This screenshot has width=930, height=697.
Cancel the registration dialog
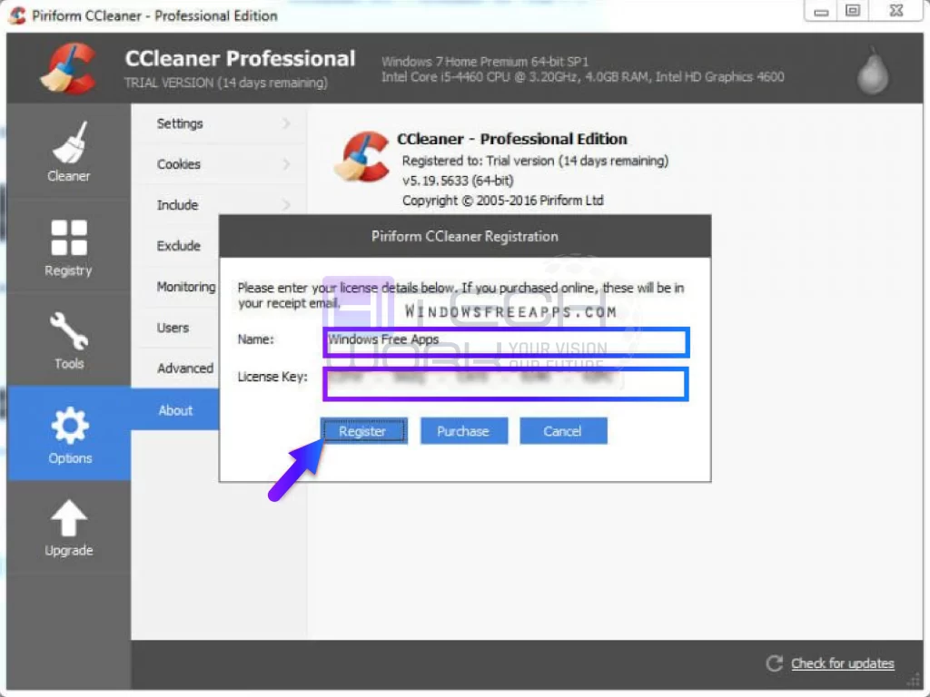[x=563, y=431]
